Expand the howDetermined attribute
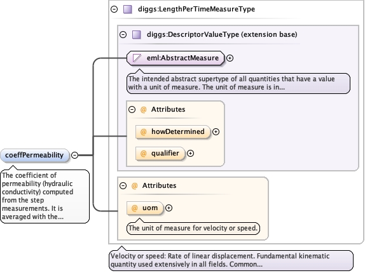The width and height of the screenshot is (365, 273). click(x=216, y=131)
